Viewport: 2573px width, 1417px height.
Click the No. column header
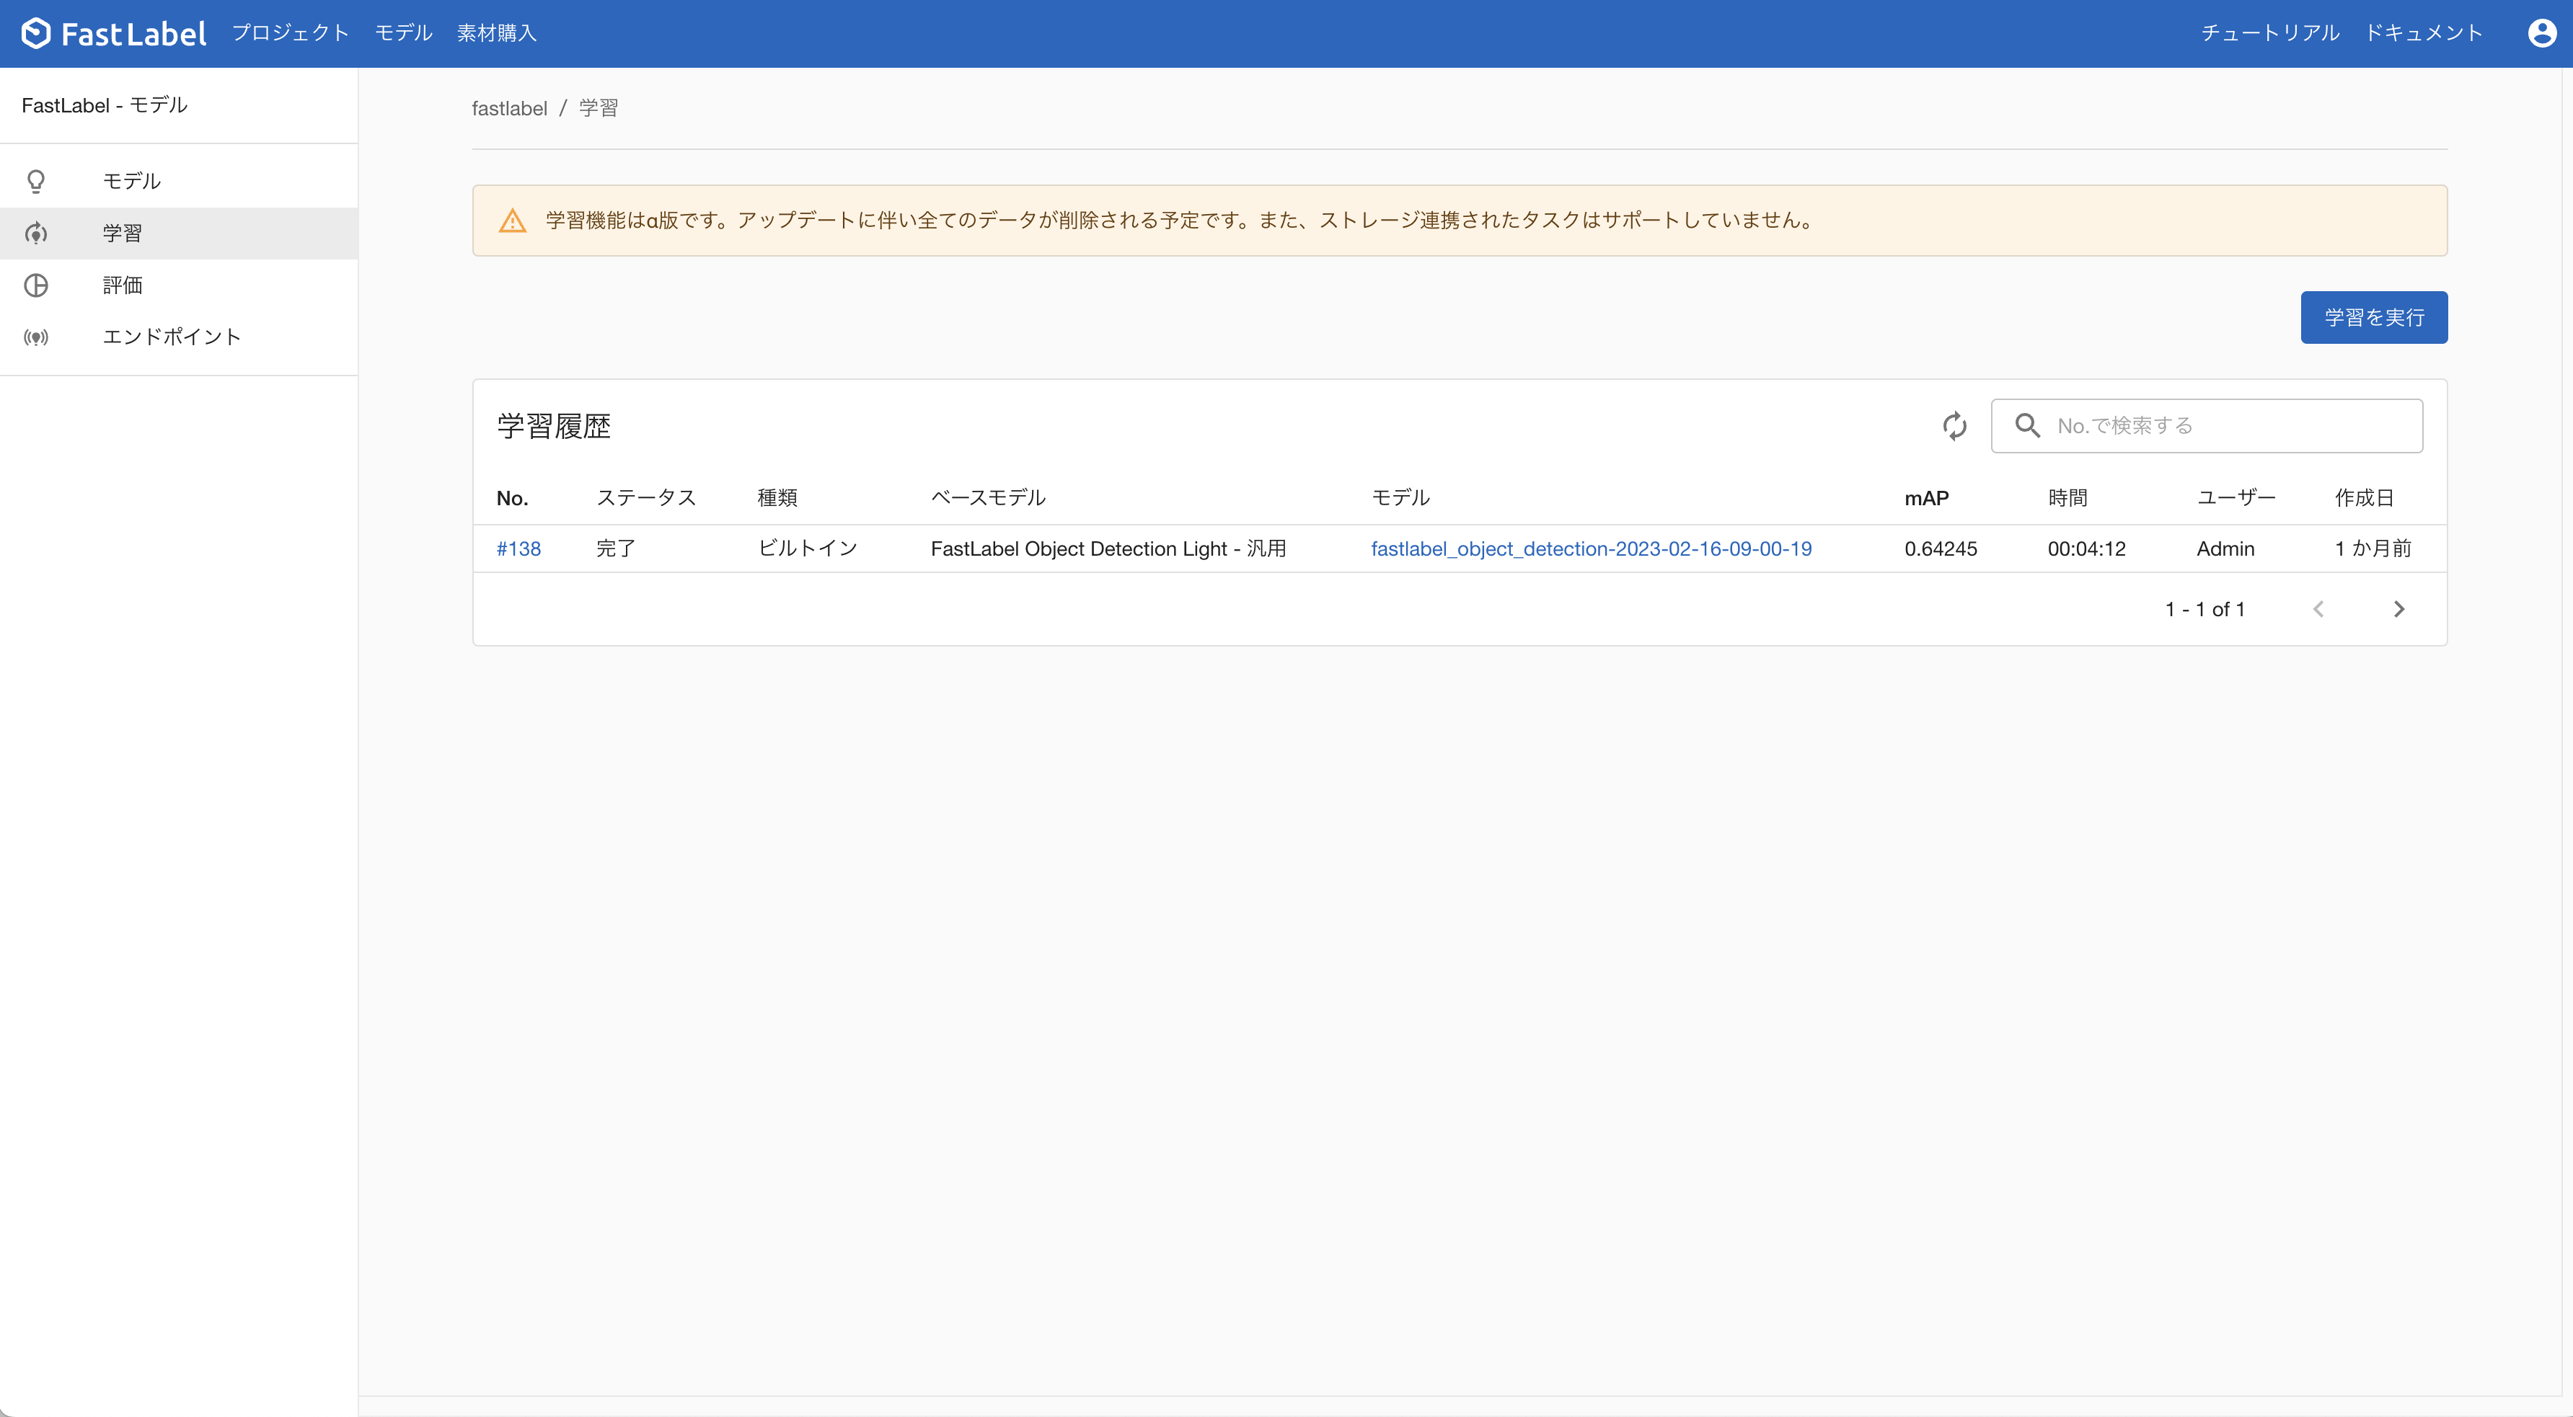point(513,498)
